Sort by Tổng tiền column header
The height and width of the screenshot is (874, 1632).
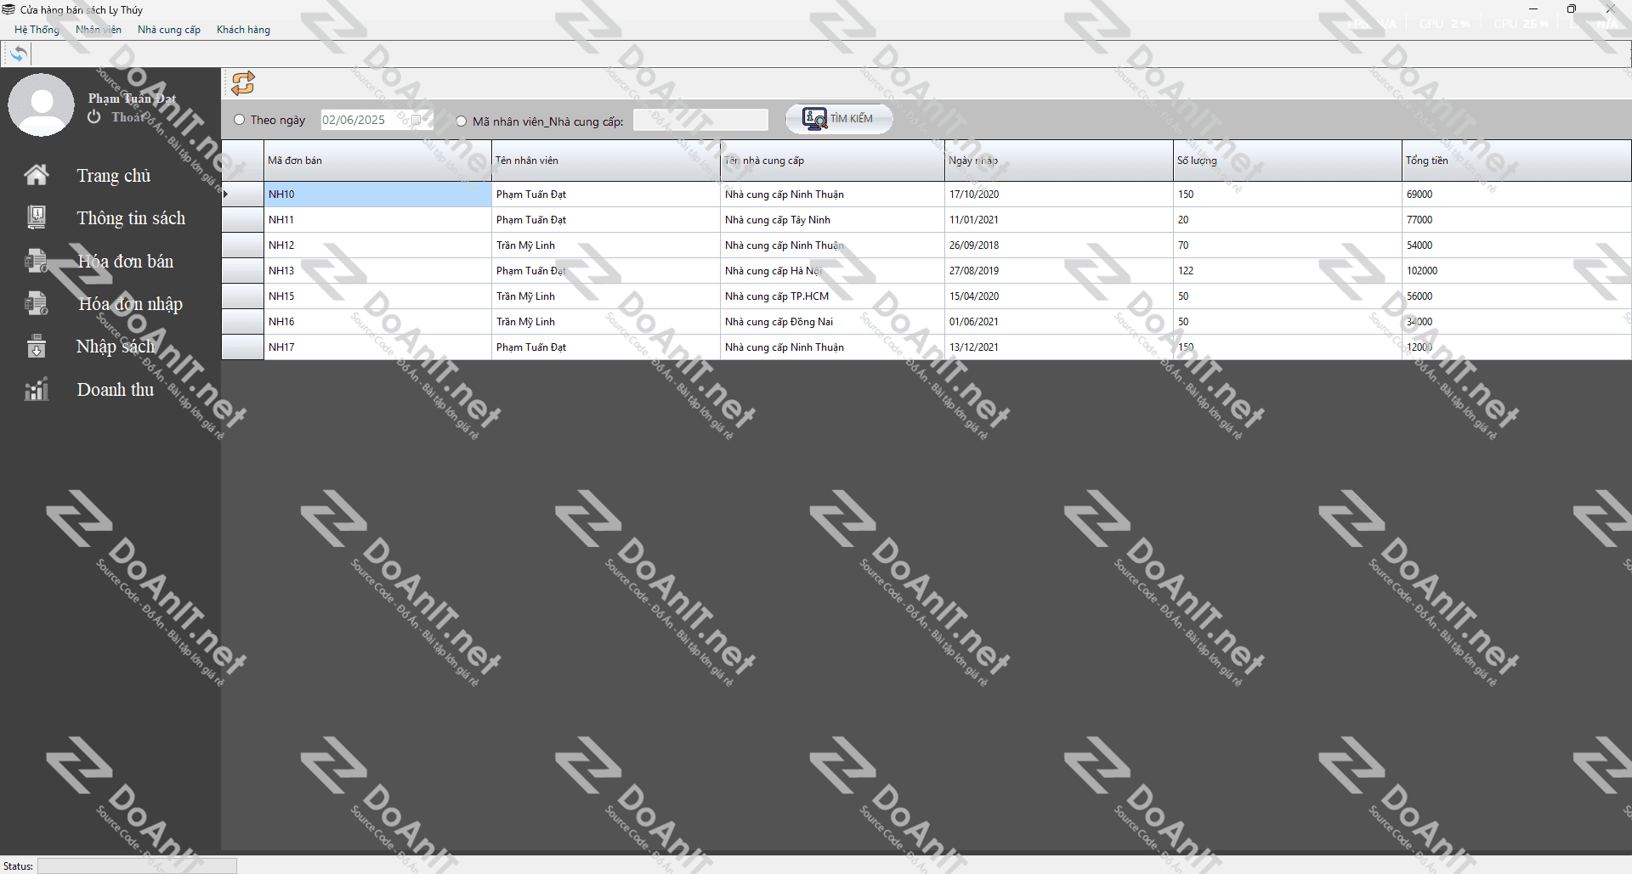tap(1516, 161)
